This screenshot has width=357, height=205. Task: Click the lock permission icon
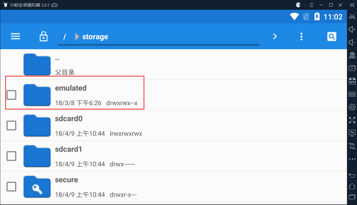pyautogui.click(x=44, y=37)
